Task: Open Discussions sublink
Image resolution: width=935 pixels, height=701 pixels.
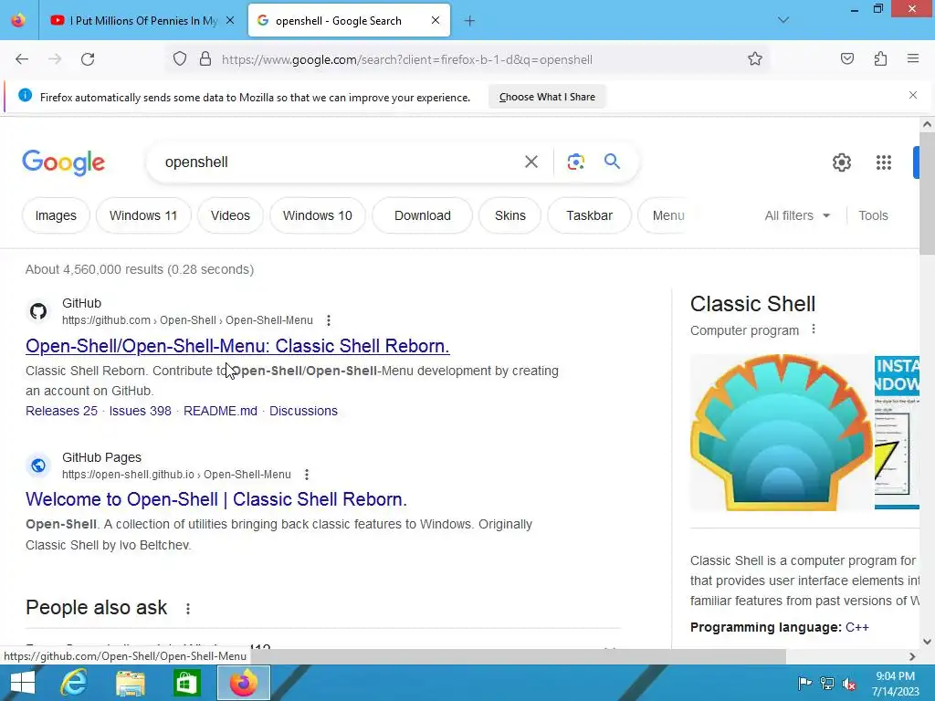Action: coord(303,411)
